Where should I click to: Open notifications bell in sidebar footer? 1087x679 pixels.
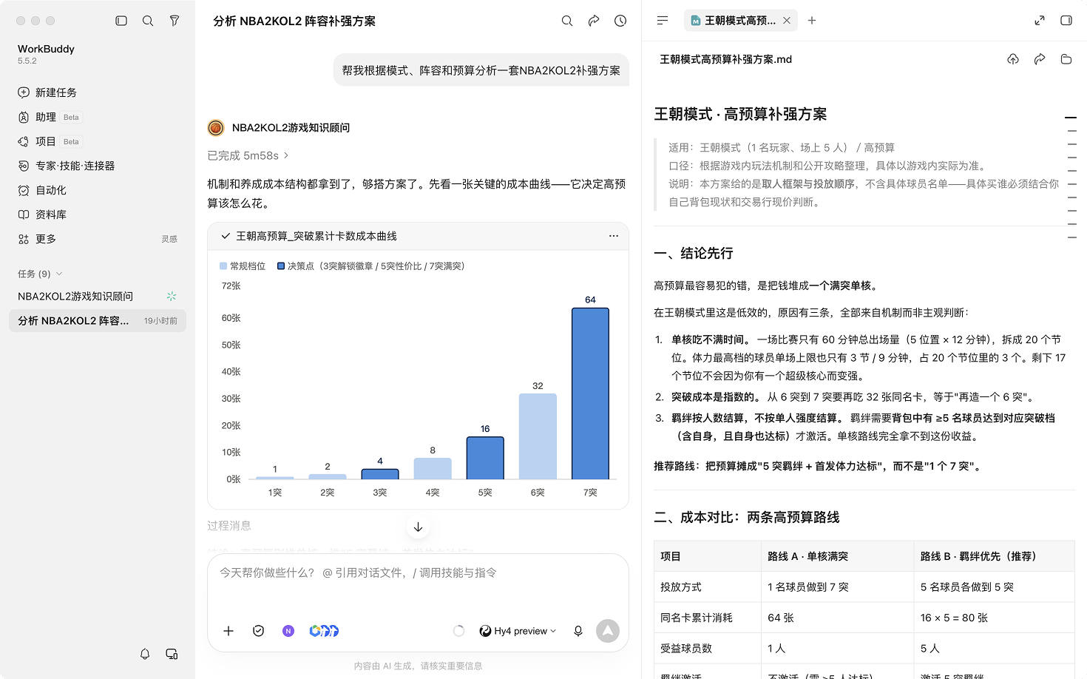[145, 654]
